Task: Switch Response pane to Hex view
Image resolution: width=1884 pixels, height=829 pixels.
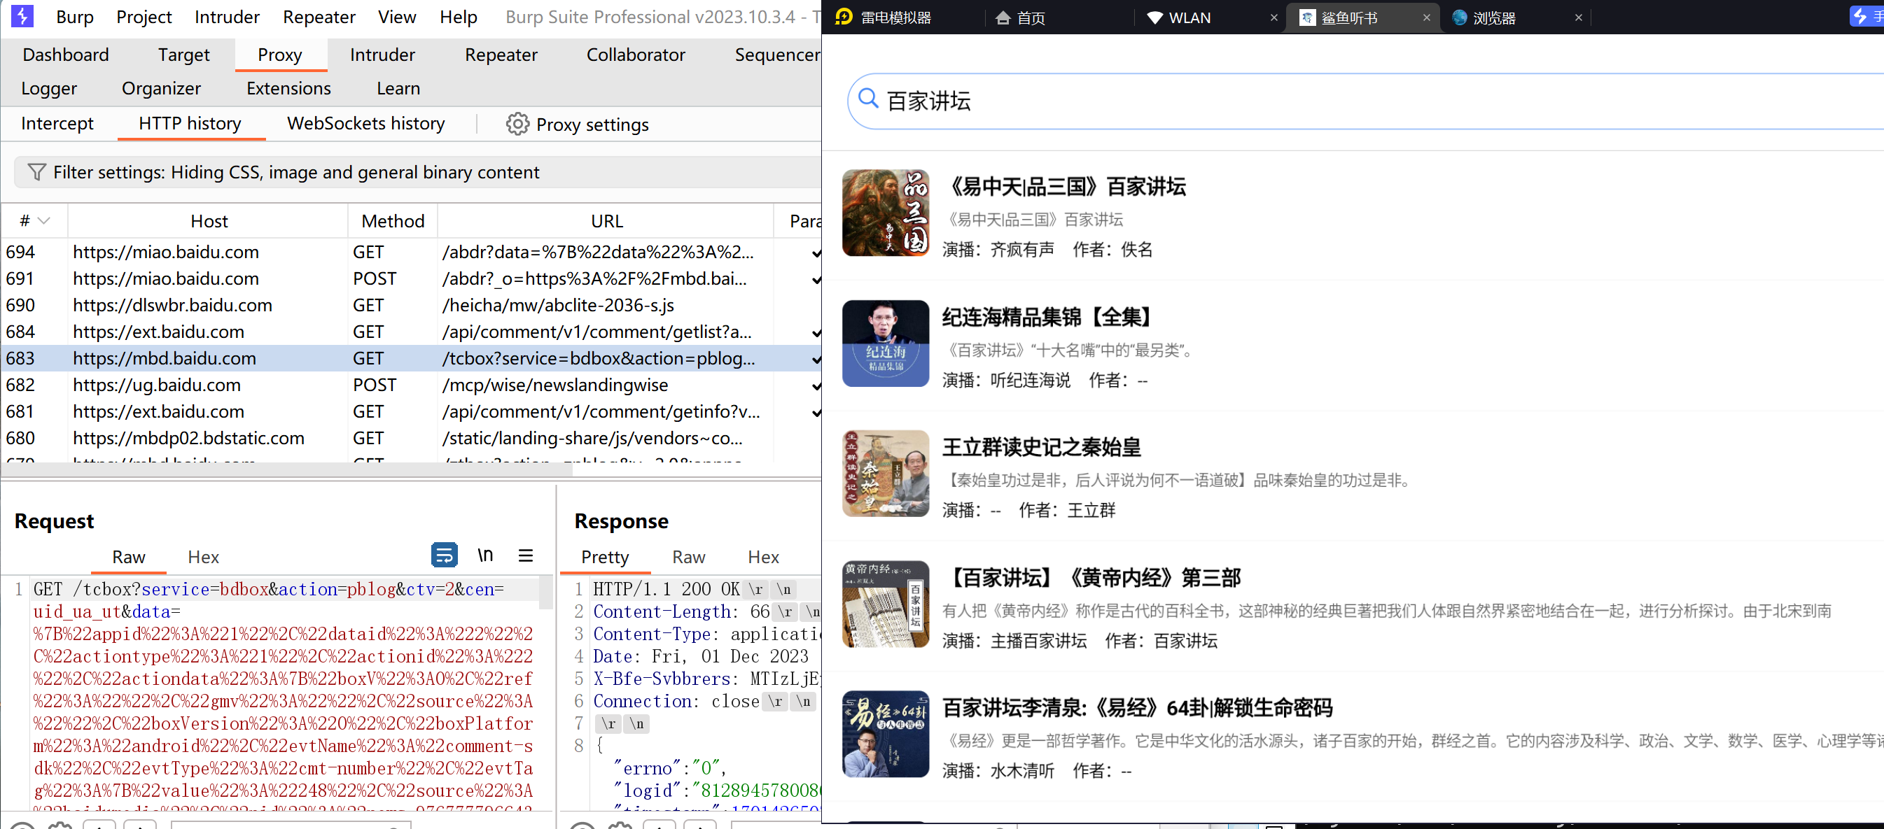Action: pos(764,557)
